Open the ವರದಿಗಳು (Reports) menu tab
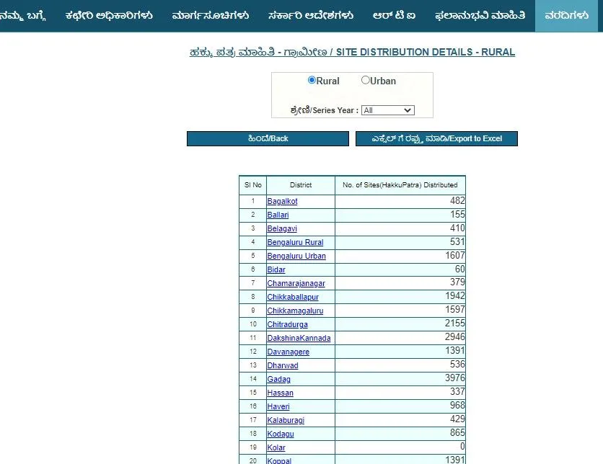This screenshot has height=464, width=603. (x=566, y=15)
